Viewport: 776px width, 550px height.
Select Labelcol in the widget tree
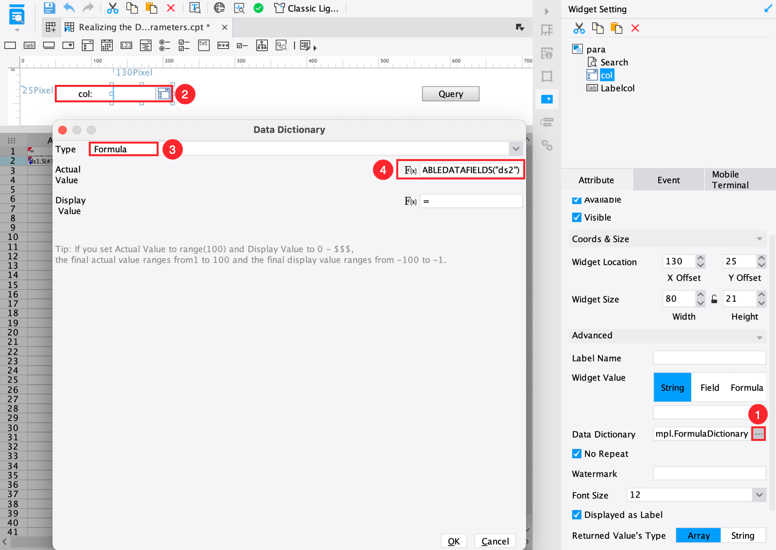click(617, 88)
